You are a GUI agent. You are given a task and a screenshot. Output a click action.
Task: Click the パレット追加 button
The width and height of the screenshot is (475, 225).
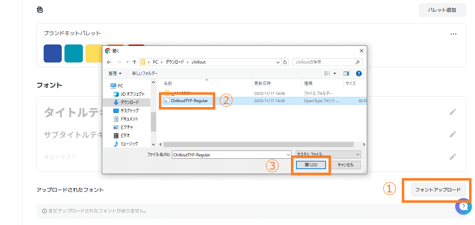[x=442, y=10]
